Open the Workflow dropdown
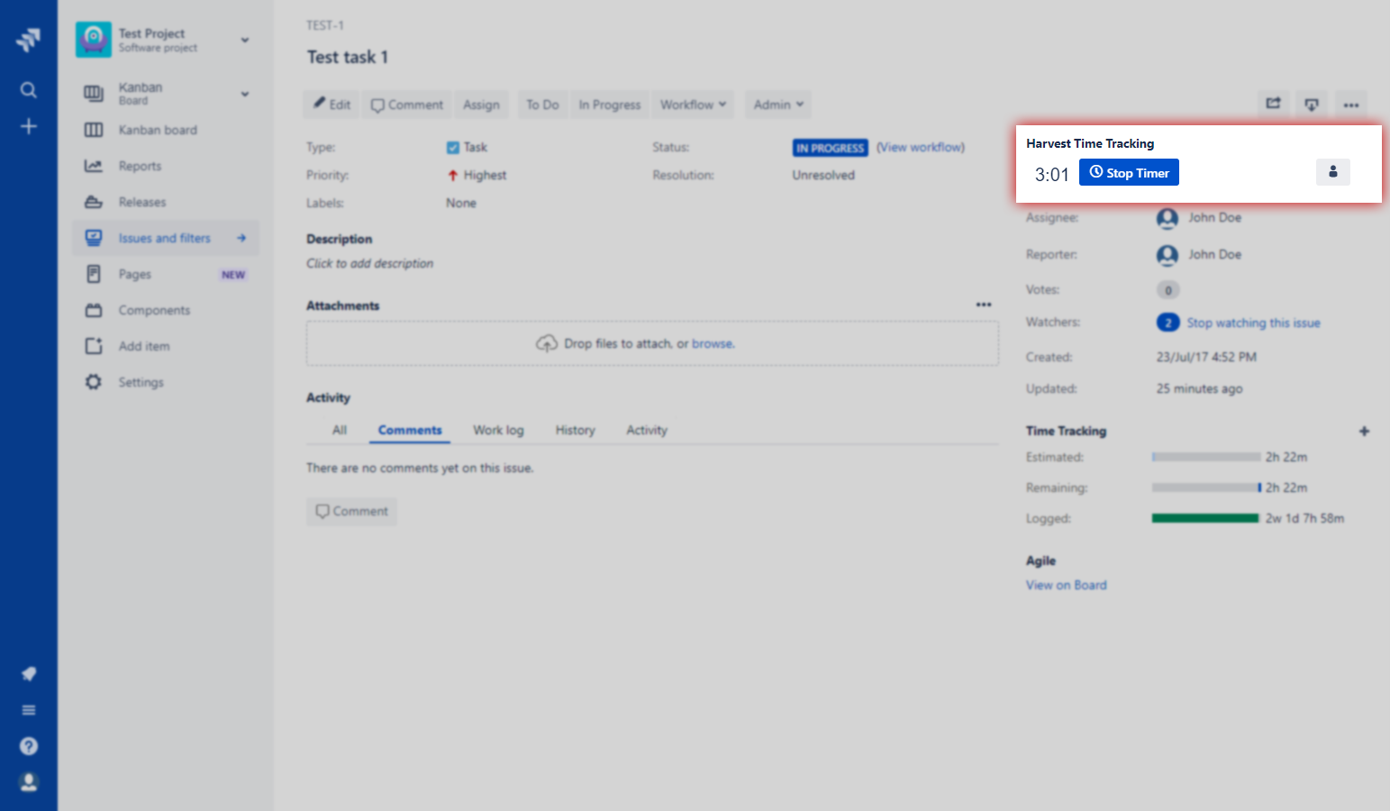 coord(693,104)
